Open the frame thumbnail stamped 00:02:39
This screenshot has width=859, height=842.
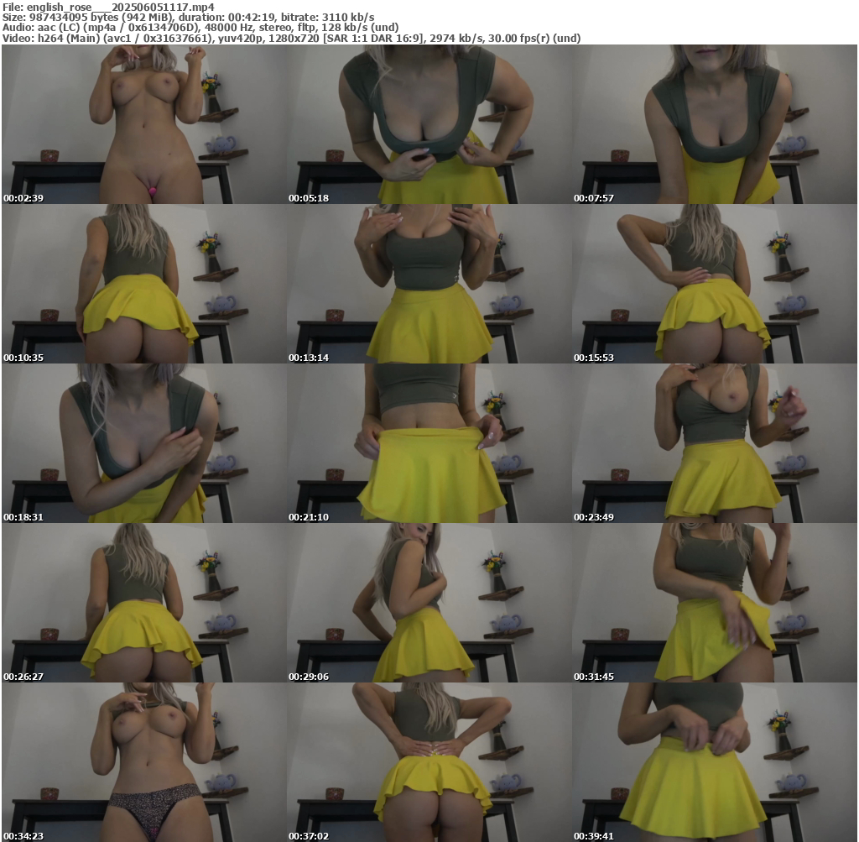144,124
